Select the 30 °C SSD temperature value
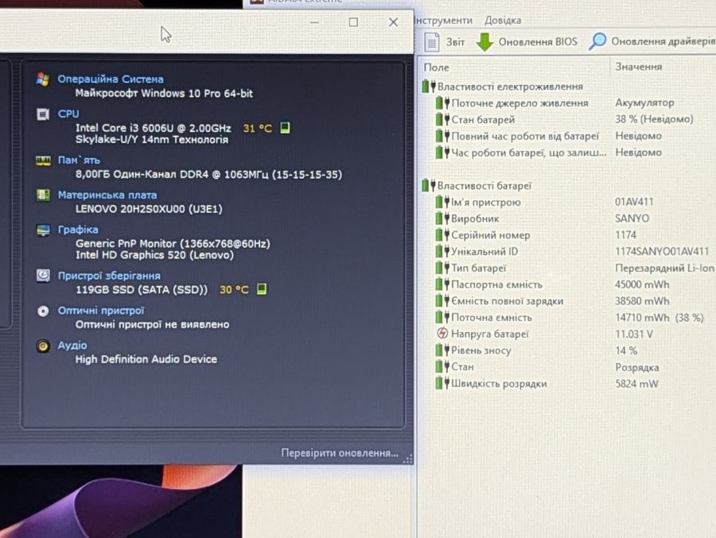The image size is (716, 538). point(234,289)
